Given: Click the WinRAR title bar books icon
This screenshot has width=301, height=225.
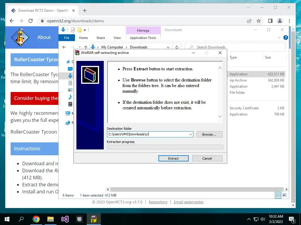Looking at the screenshot, I should [77, 53].
